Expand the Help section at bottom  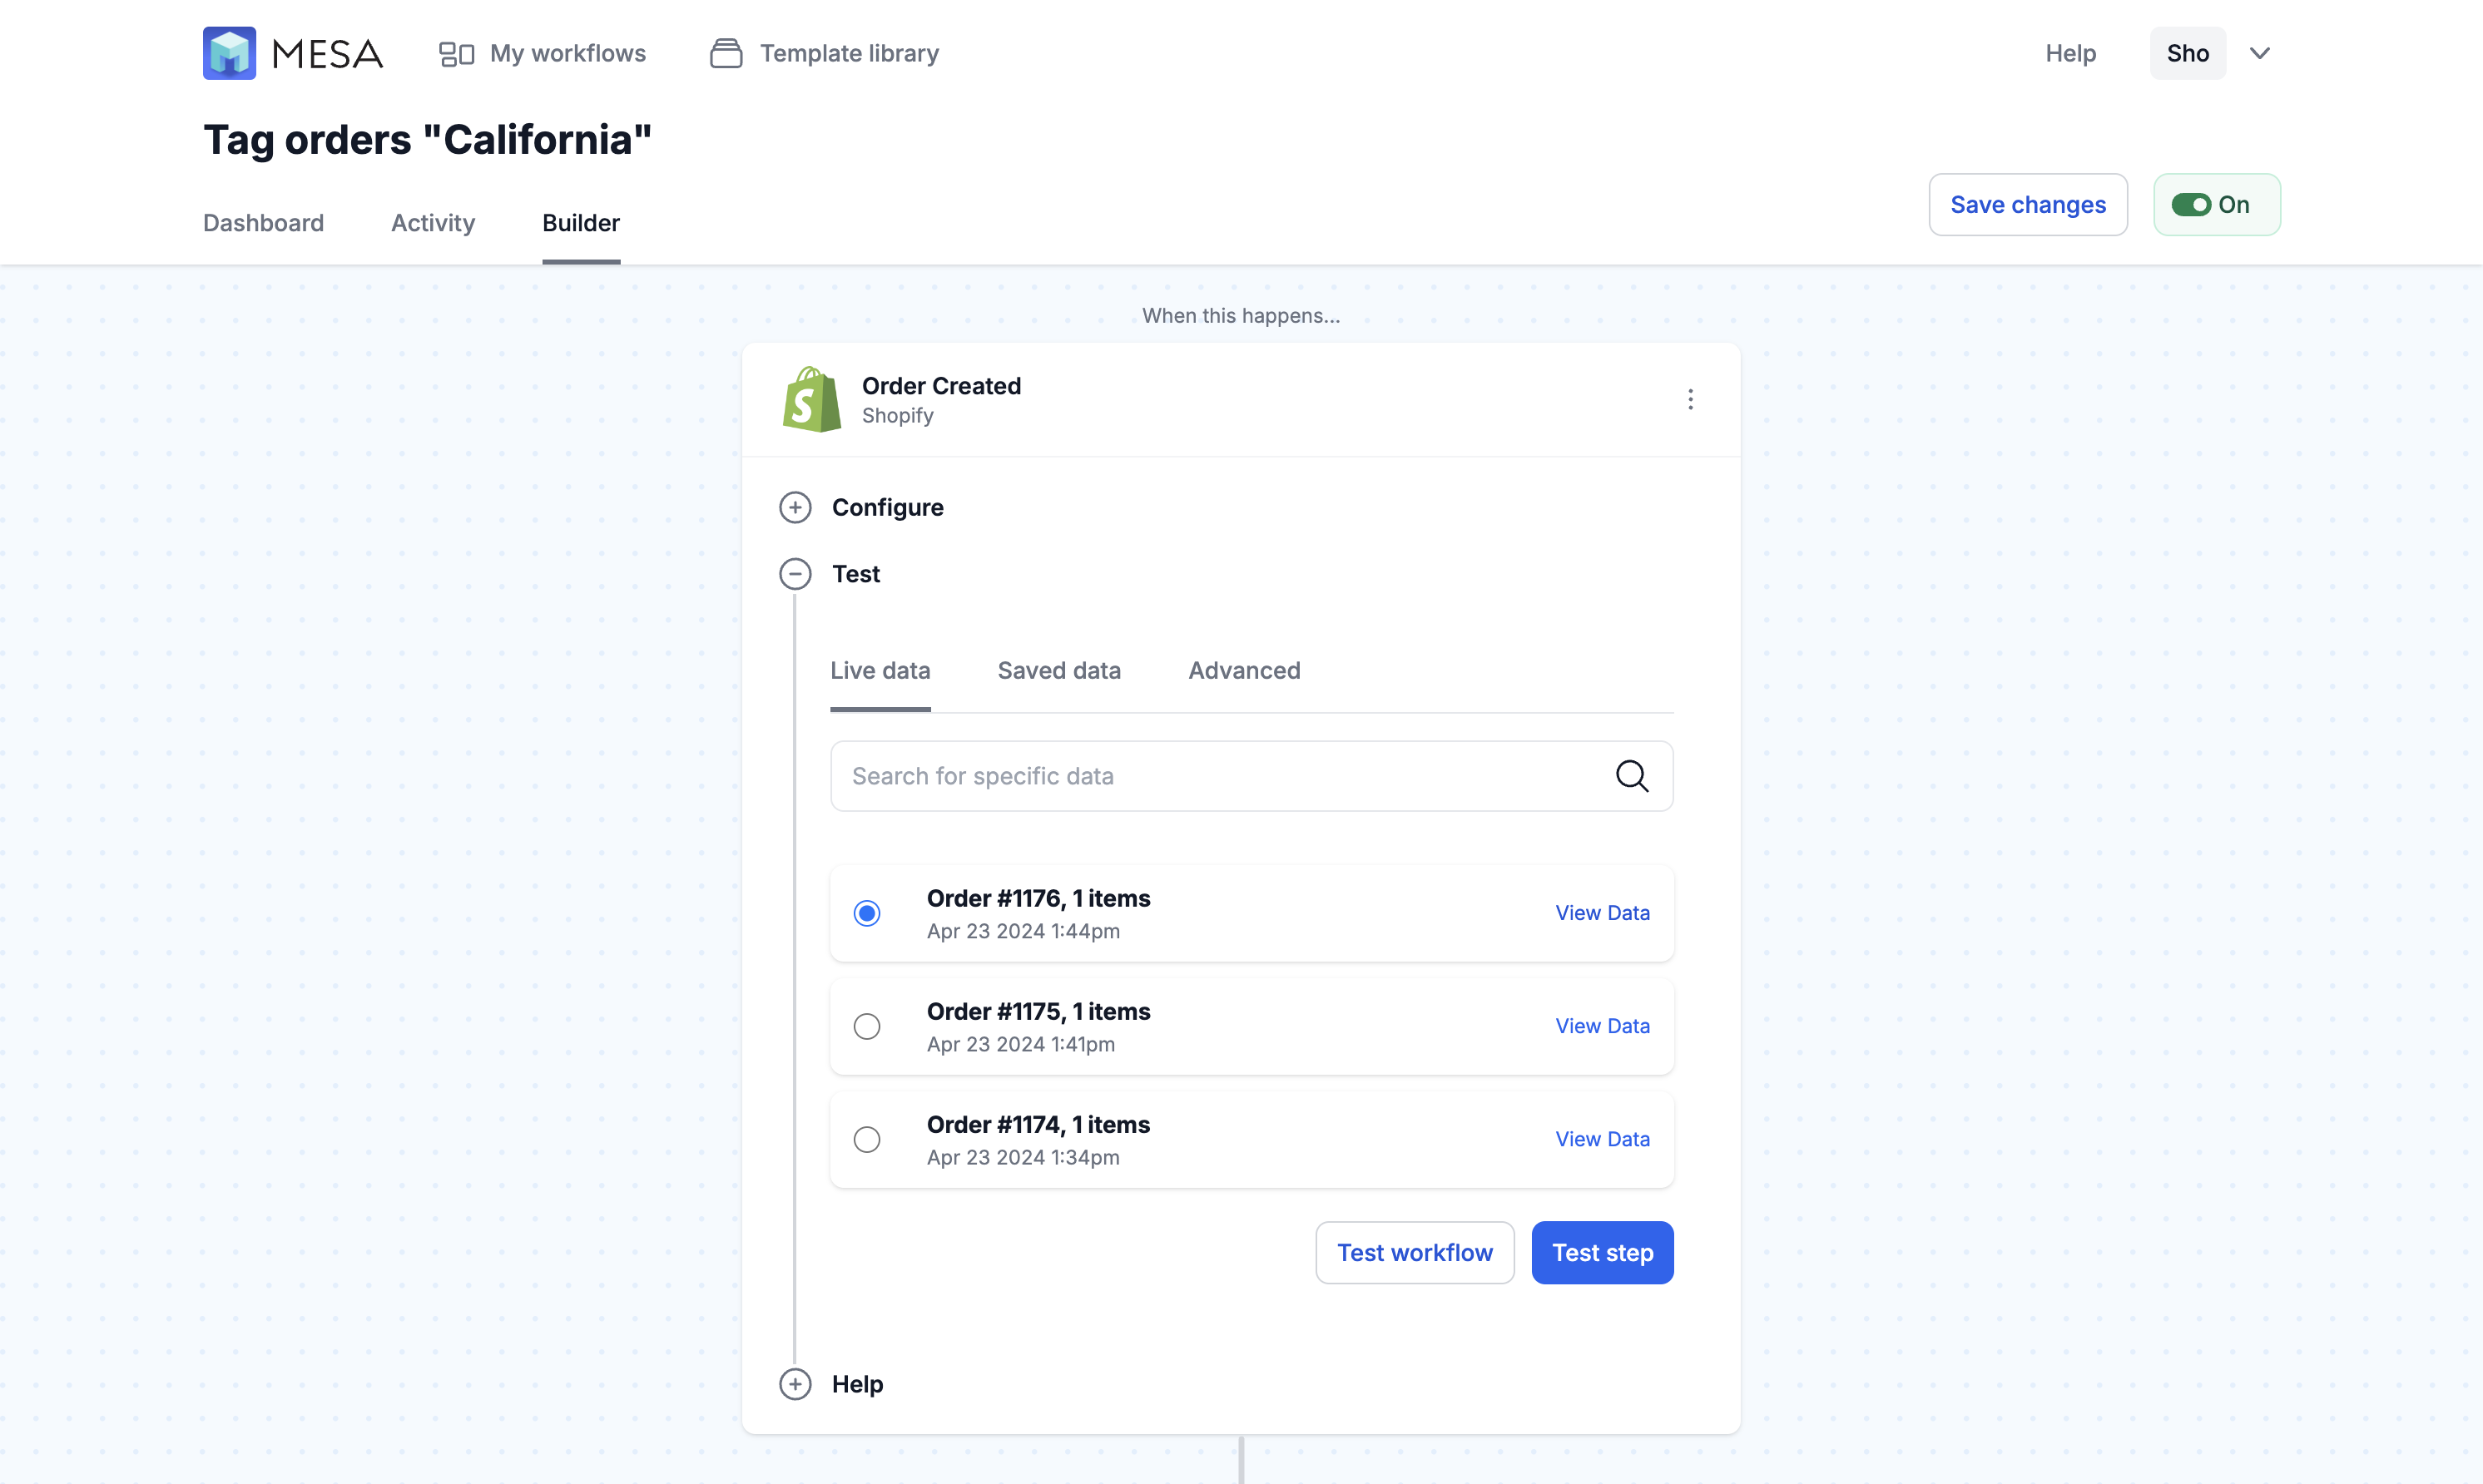(x=795, y=1384)
